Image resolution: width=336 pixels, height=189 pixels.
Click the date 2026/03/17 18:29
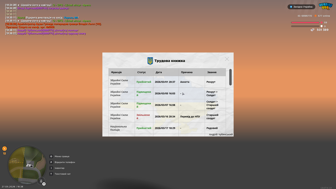[165, 128]
